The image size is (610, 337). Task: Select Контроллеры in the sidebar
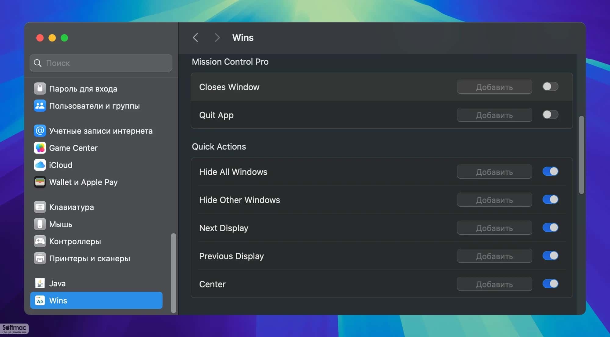(x=96, y=241)
